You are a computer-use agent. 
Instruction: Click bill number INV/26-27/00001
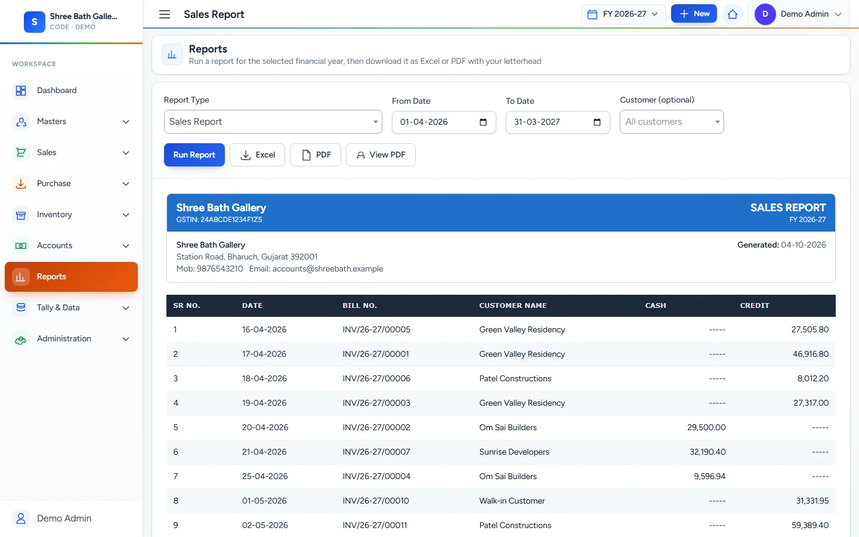coord(376,354)
